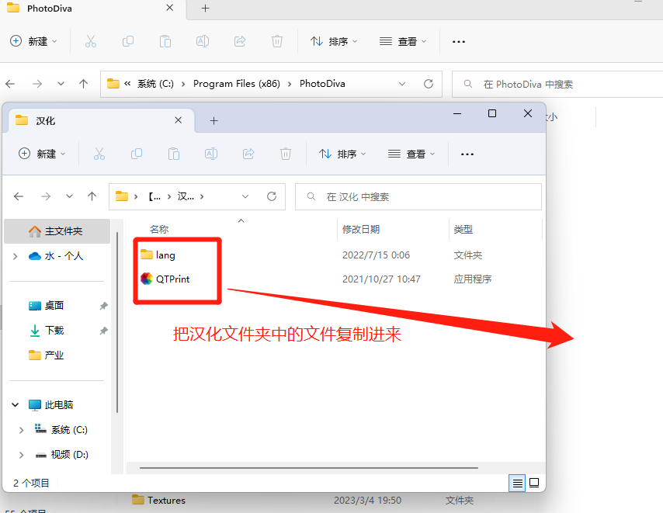This screenshot has height=513, width=663.
Task: Click Delete trash icon in 汉化 window
Action: pyautogui.click(x=286, y=154)
